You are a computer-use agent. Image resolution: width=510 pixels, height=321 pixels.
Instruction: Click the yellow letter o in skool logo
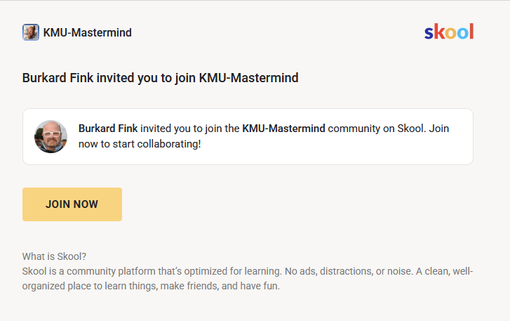451,33
